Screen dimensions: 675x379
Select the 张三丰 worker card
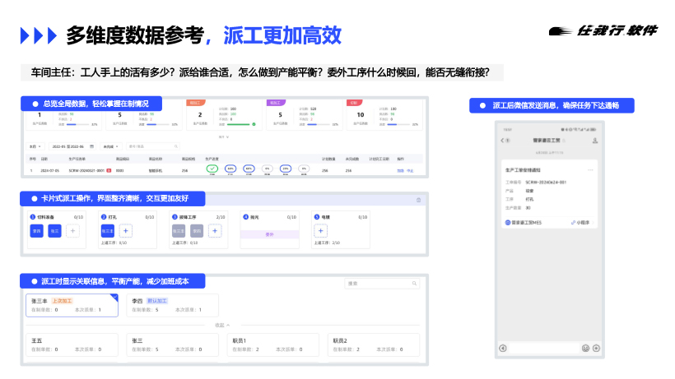pyautogui.click(x=72, y=305)
